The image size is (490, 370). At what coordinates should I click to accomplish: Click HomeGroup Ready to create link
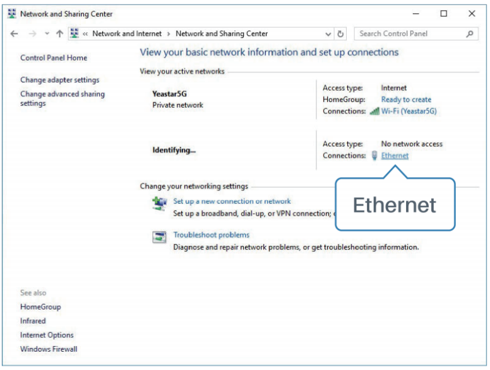[406, 100]
